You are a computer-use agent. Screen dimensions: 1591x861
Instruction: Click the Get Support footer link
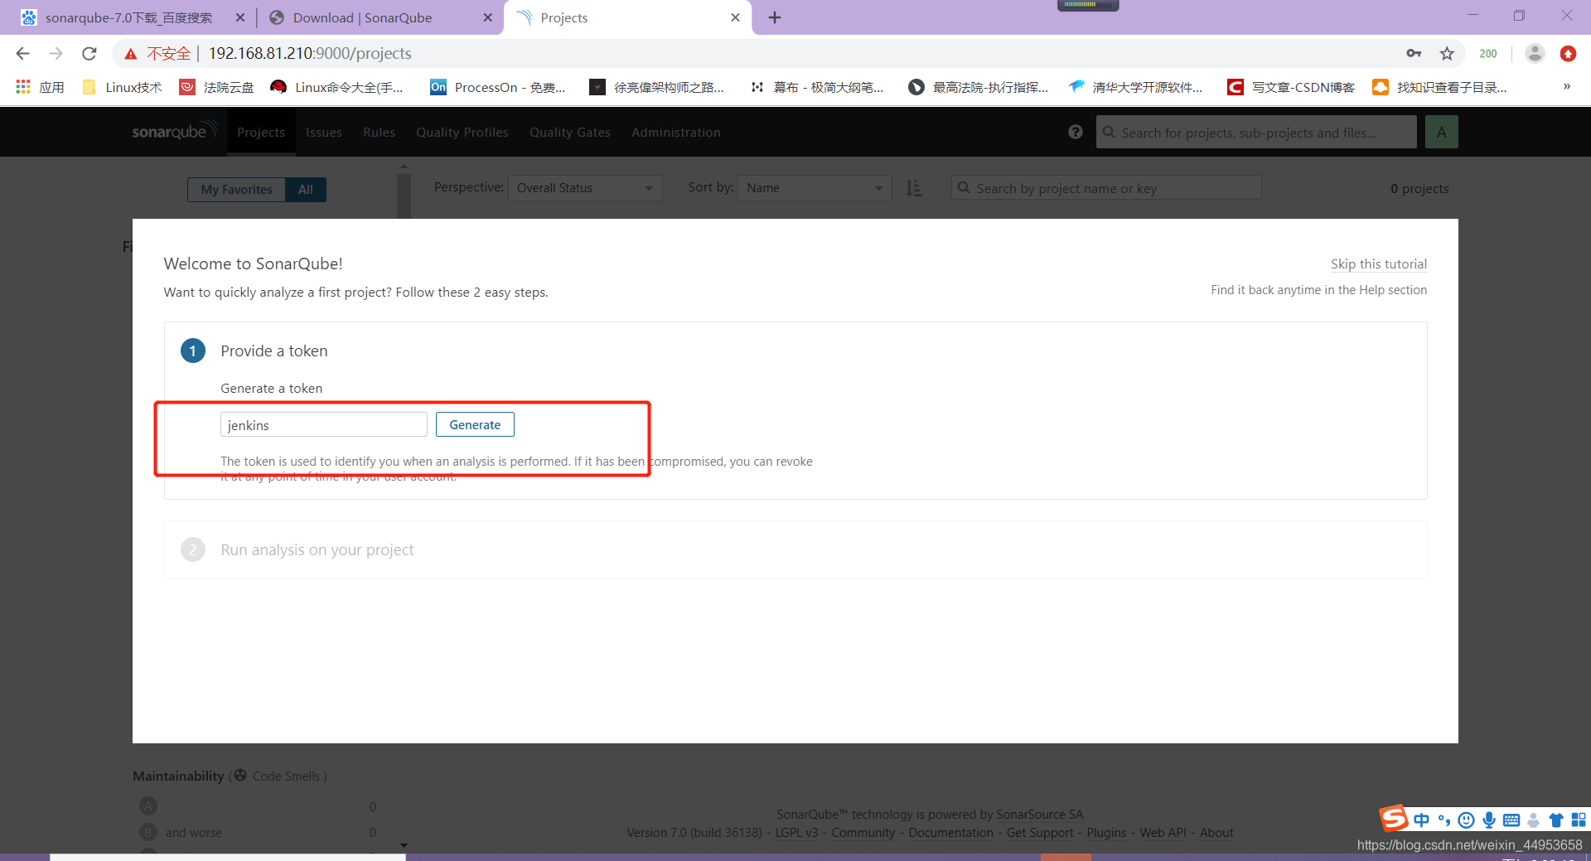(x=1039, y=833)
